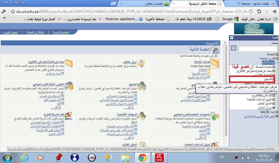Image resolution: width=279 pixels, height=163 pixels.
Task: Expand تقدم الدرجة/التخرج in sidebar menu
Action: click(274, 95)
